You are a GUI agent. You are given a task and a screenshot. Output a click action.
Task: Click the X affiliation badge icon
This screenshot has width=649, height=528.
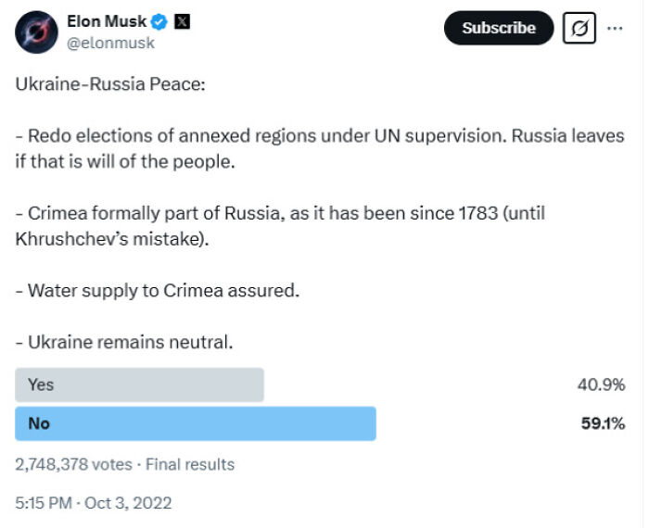point(182,21)
